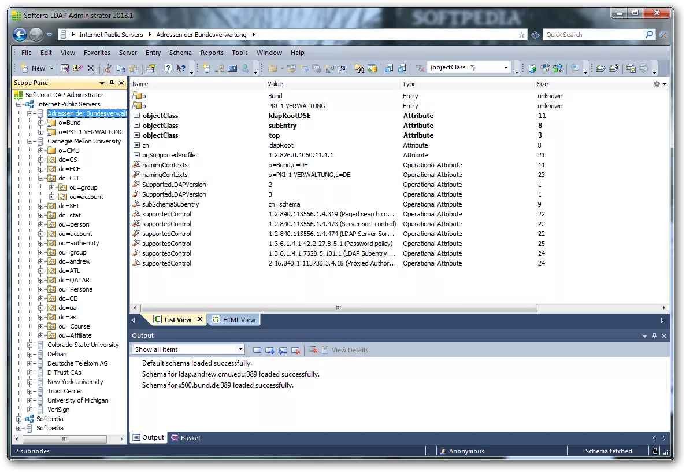Open the File menu
Viewport: 686px width, 472px height.
pyautogui.click(x=27, y=53)
